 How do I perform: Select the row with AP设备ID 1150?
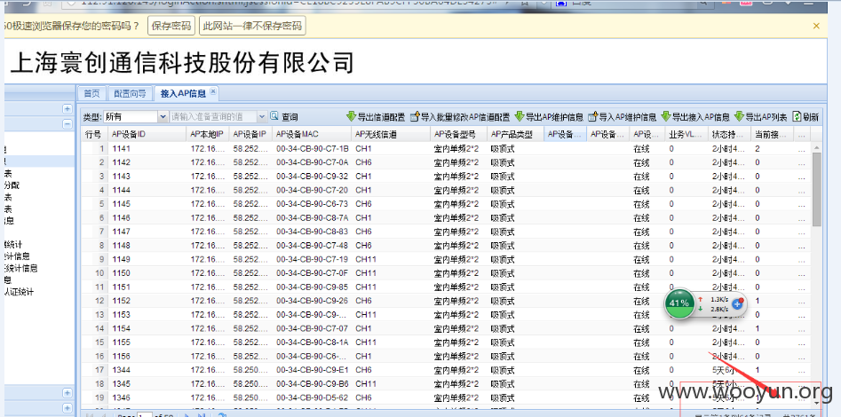447,273
